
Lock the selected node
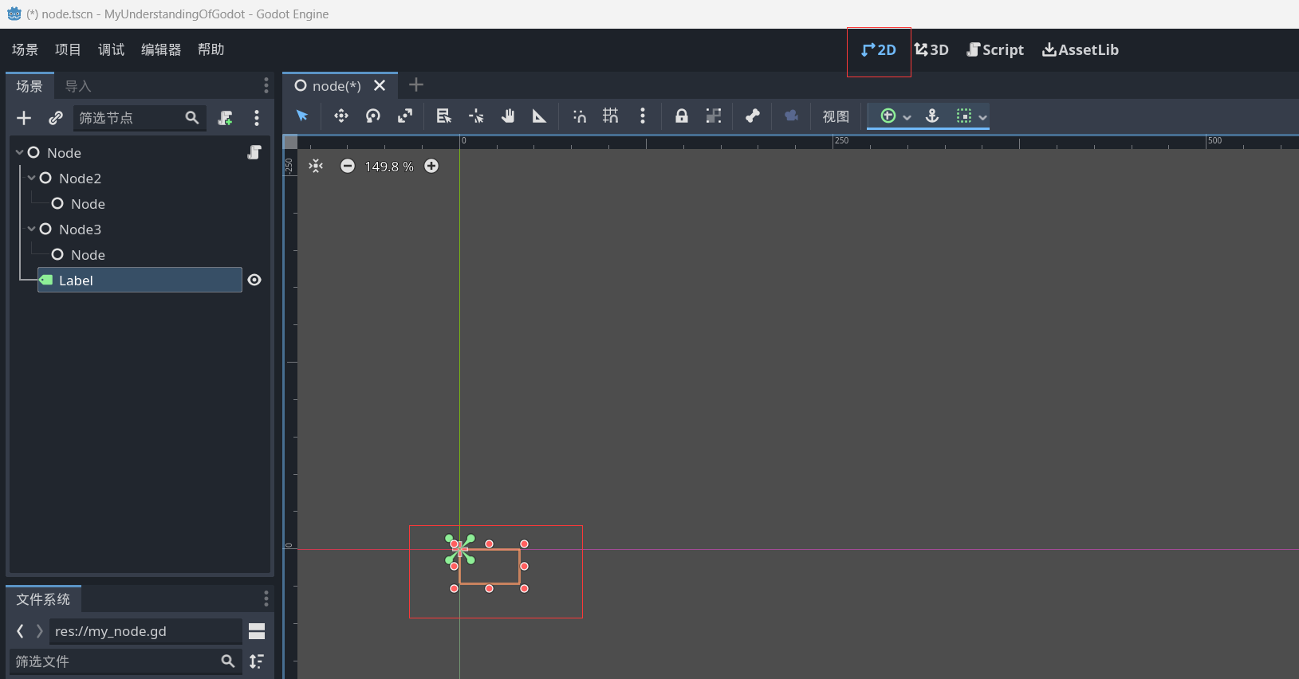(x=682, y=116)
